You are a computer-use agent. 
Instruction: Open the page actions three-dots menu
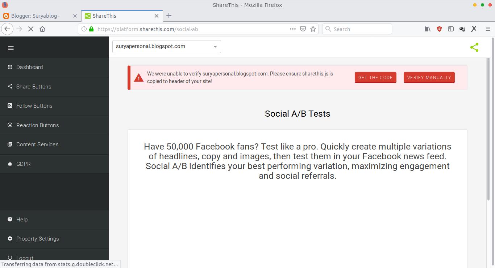[293, 29]
